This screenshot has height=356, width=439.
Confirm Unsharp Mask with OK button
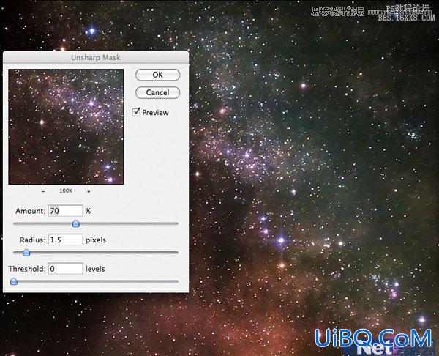point(157,75)
